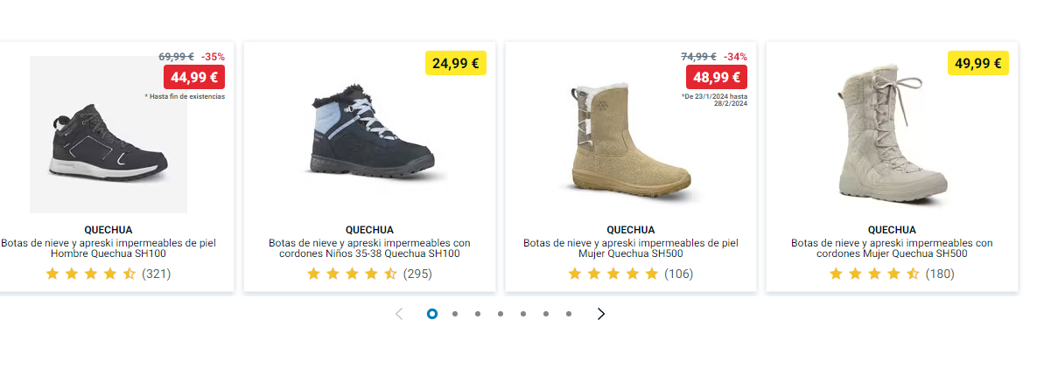Screen dimensions: 1051x389
Task: Open the black Hombre SH100 boot image
Action: click(x=108, y=140)
